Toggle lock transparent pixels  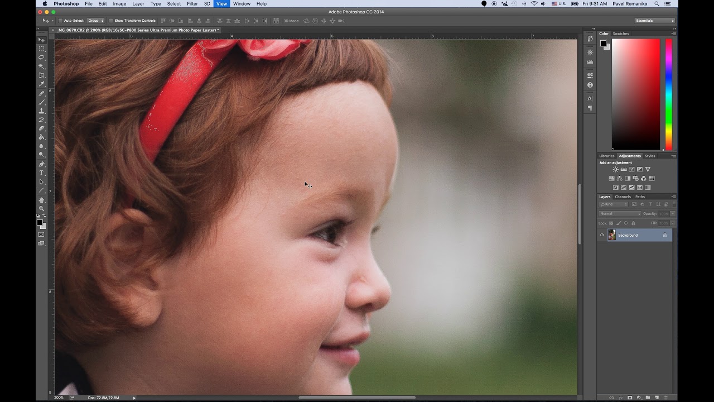611,223
